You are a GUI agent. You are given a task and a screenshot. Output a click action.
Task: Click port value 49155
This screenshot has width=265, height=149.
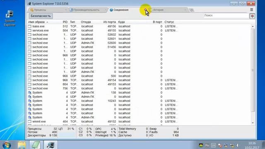[112, 30]
